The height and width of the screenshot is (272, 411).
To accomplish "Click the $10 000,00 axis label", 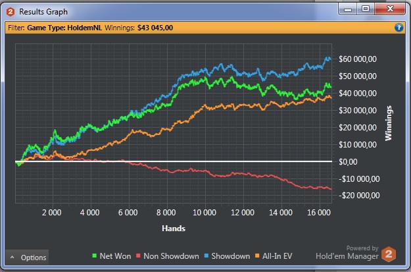I will (x=358, y=145).
